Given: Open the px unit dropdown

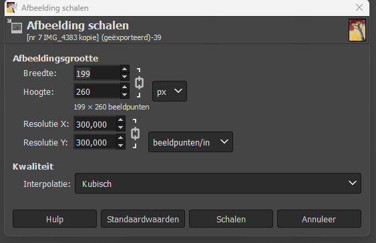Looking at the screenshot, I should click(170, 91).
